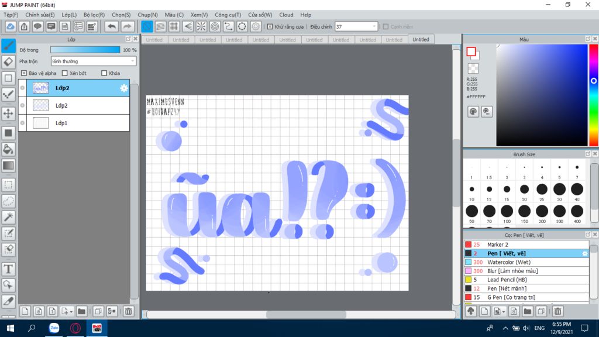Click the Redo arrow
599x337 pixels.
(x=127, y=26)
